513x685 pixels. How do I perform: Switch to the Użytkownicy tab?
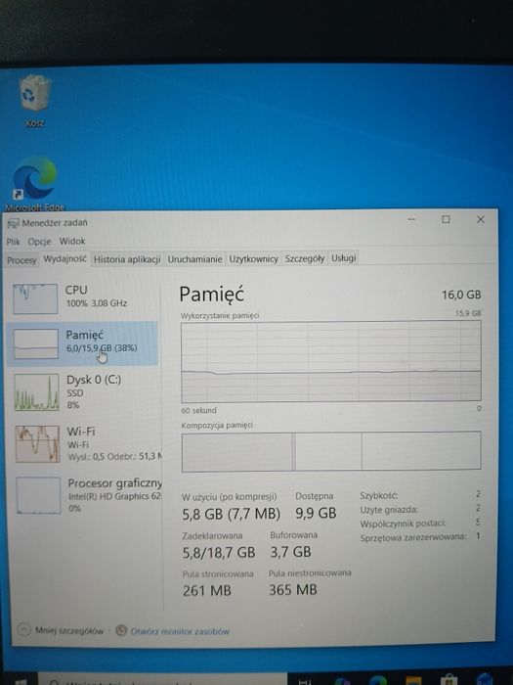pos(254,258)
